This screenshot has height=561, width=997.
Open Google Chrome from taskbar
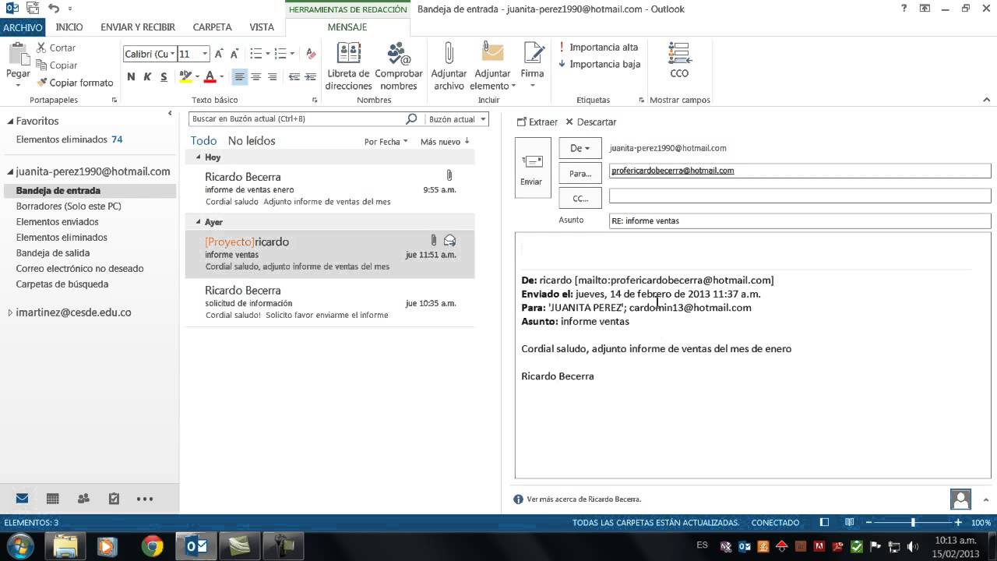152,546
